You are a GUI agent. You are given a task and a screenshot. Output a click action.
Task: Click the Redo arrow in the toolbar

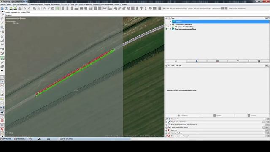tap(29, 8)
